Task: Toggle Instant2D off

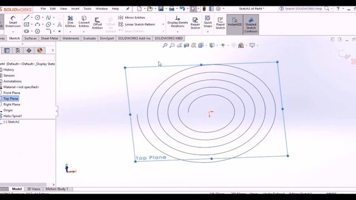Action: [235, 24]
